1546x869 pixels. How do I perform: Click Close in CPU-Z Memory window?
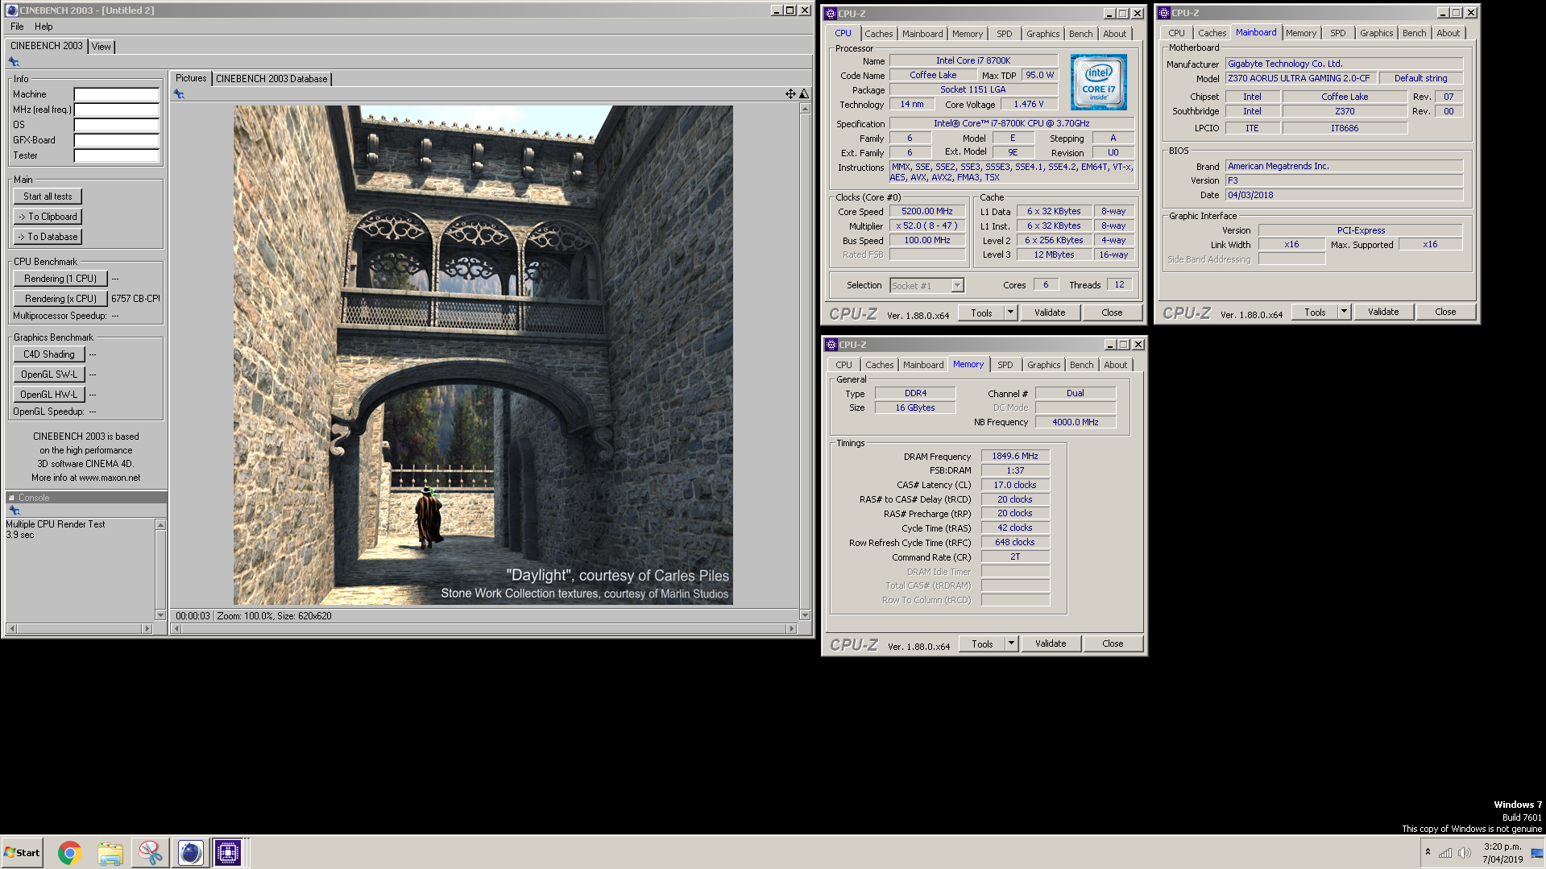pyautogui.click(x=1113, y=643)
